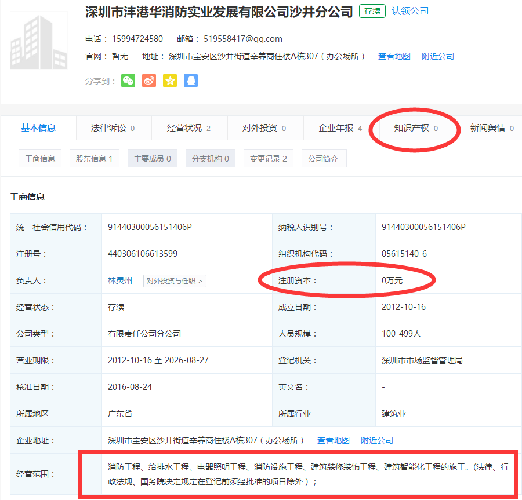Click the yellow star QZone share icon
522x500 pixels.
[170, 81]
